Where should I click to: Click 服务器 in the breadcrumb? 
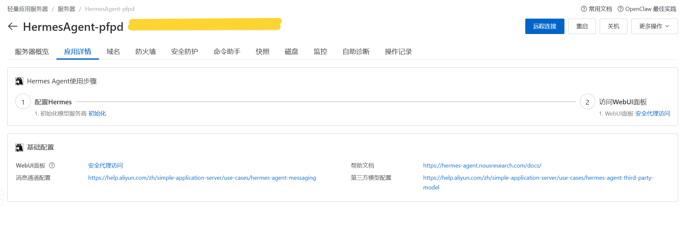pyautogui.click(x=66, y=9)
